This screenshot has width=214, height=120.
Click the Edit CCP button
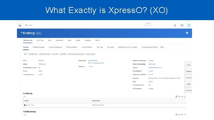tap(63, 54)
